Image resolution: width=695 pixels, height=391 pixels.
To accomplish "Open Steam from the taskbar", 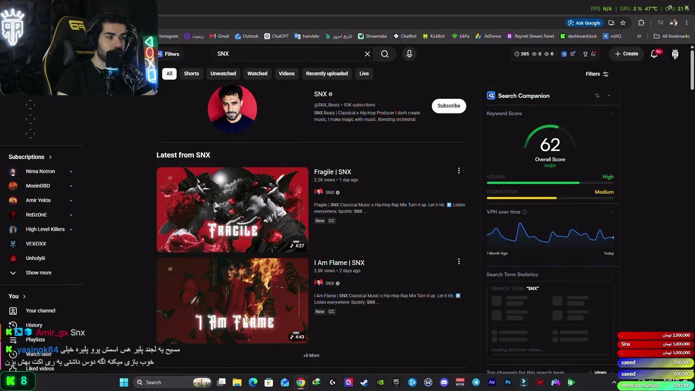I will [364, 382].
